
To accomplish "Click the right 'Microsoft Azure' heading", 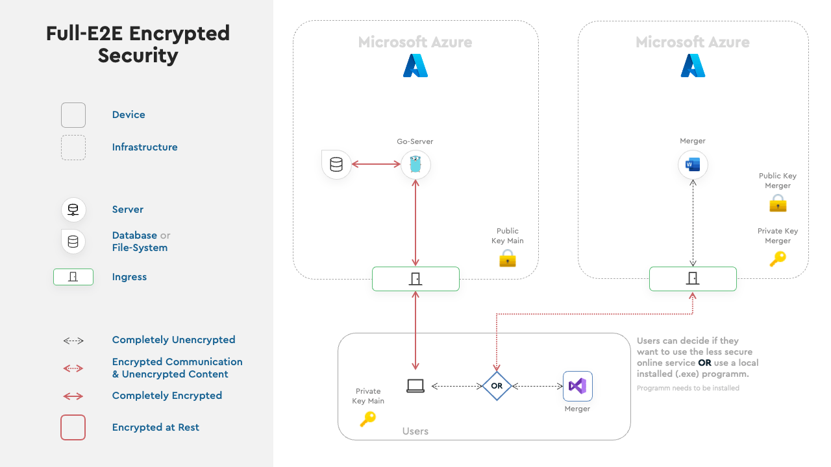I will coord(693,43).
